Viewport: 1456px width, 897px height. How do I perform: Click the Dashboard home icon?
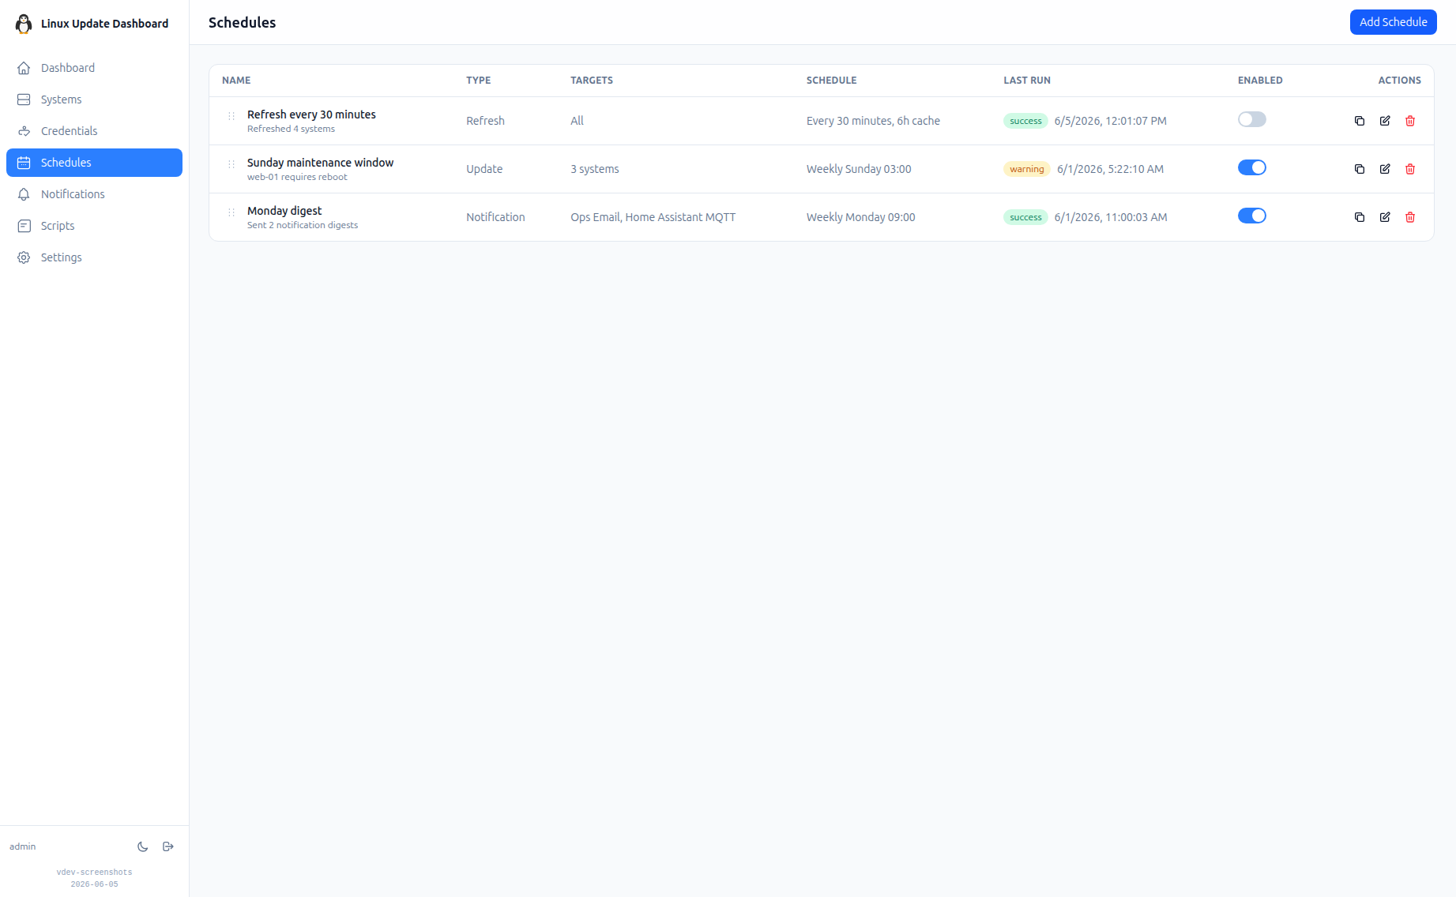tap(24, 68)
